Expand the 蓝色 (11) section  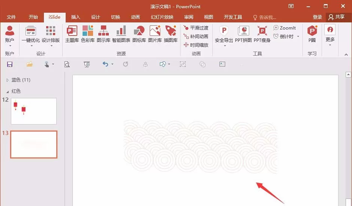(8, 80)
